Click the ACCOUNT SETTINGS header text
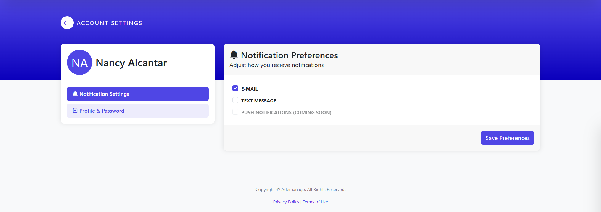Viewport: 601px width, 212px height. point(109,23)
